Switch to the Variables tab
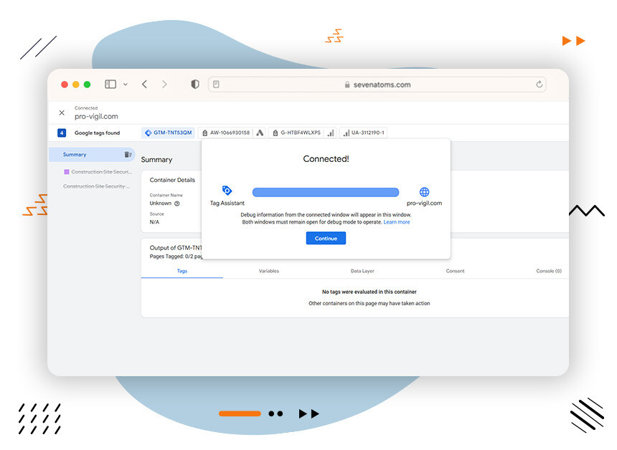The image size is (617, 450). (x=269, y=271)
